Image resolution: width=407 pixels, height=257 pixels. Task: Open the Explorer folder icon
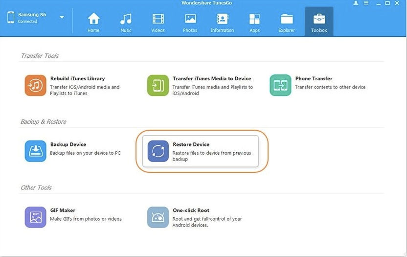[287, 22]
